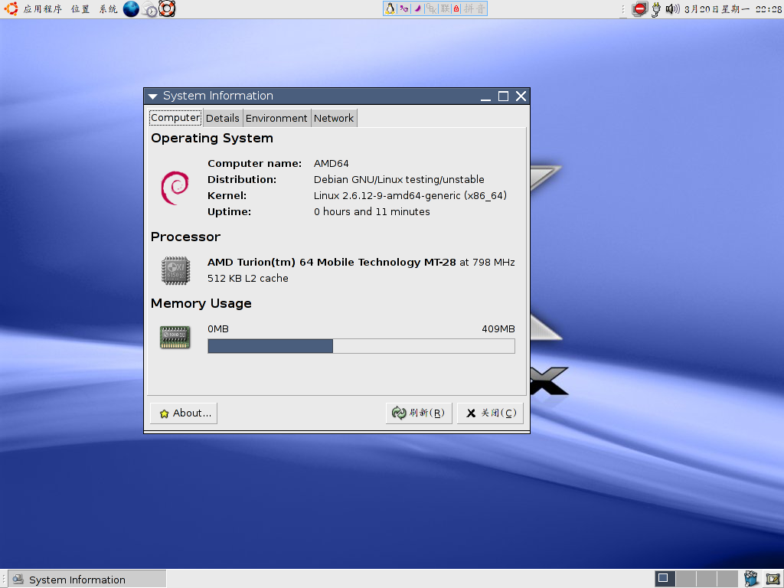Click the top panel drag handle dots near tray
Viewport: 784px width, 588px height.
[x=623, y=9]
